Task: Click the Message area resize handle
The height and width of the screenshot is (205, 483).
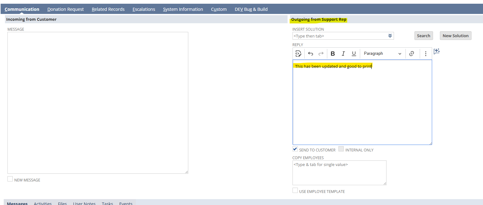Action: pos(186,172)
